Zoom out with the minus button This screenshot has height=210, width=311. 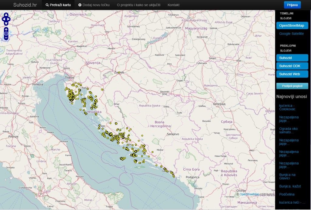6,38
